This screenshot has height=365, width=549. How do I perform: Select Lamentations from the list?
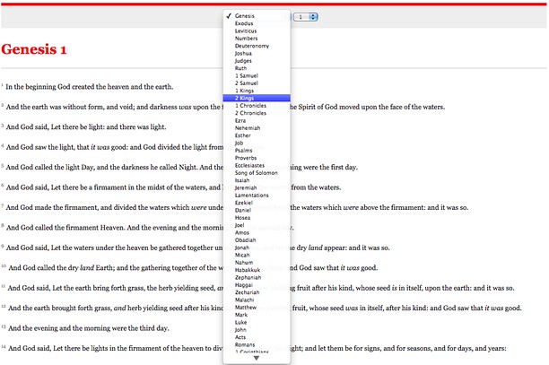pos(257,196)
